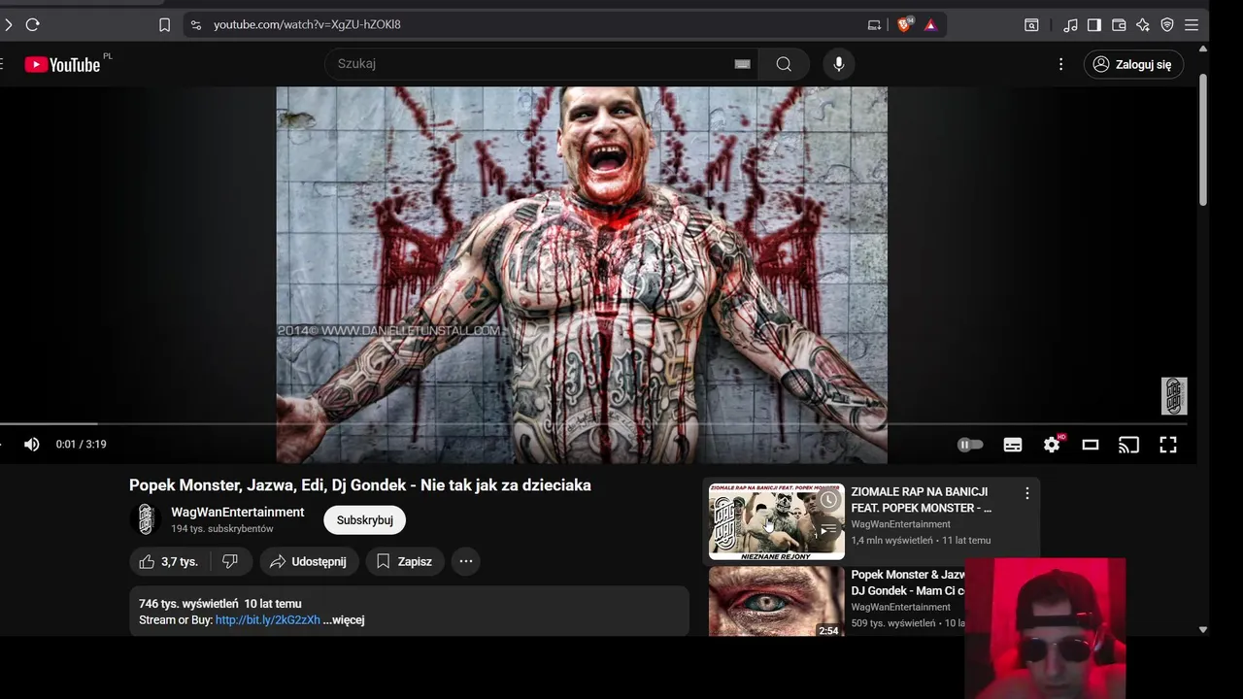
Task: Seek using the video progress bar
Action: pos(592,424)
